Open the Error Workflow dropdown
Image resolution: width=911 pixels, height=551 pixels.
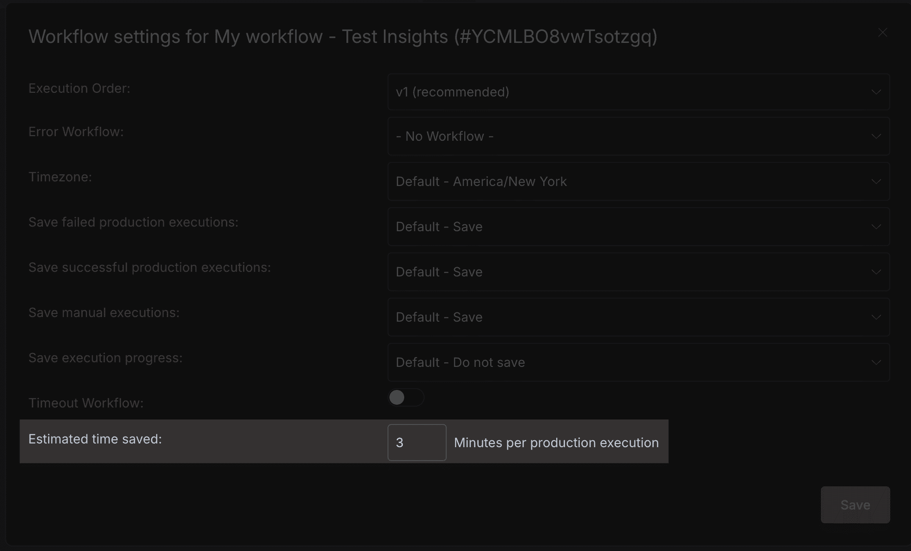click(639, 136)
